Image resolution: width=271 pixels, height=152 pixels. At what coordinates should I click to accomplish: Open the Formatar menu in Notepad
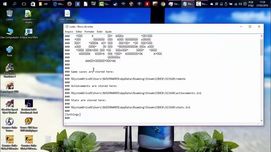pyautogui.click(x=89, y=32)
